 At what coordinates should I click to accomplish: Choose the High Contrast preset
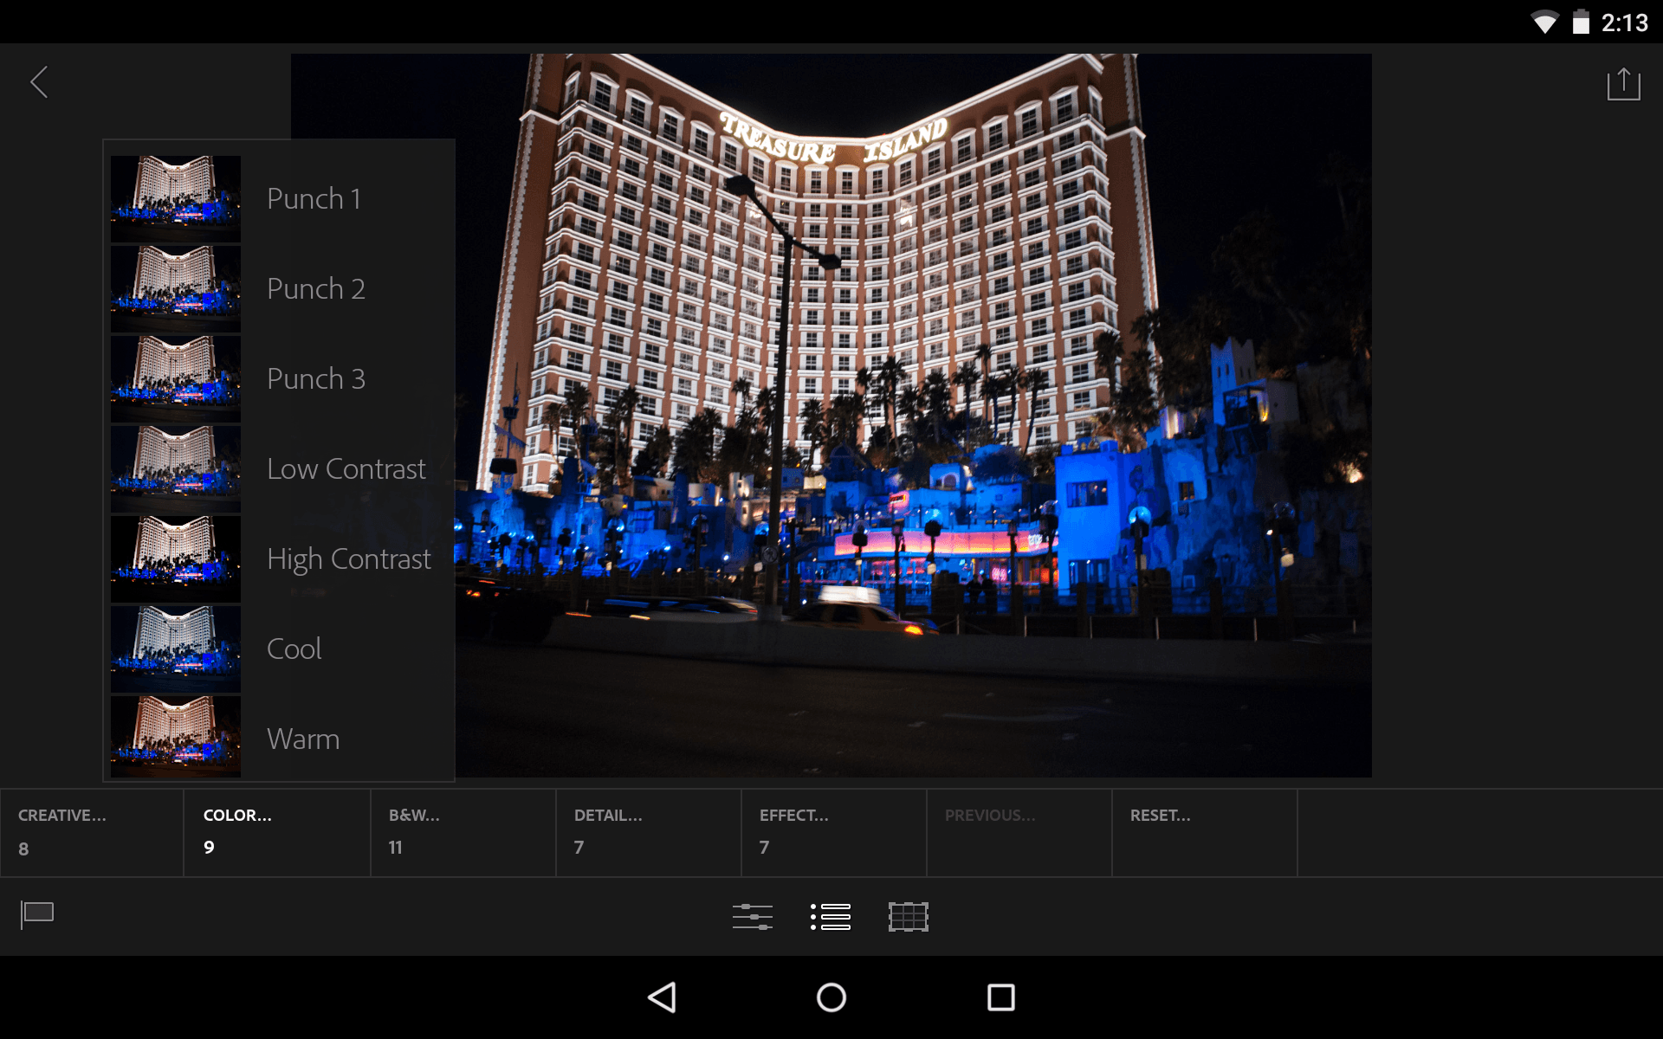click(x=279, y=559)
